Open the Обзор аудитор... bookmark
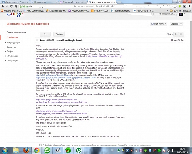Viewport: 192px width, 154px height. tap(11, 11)
